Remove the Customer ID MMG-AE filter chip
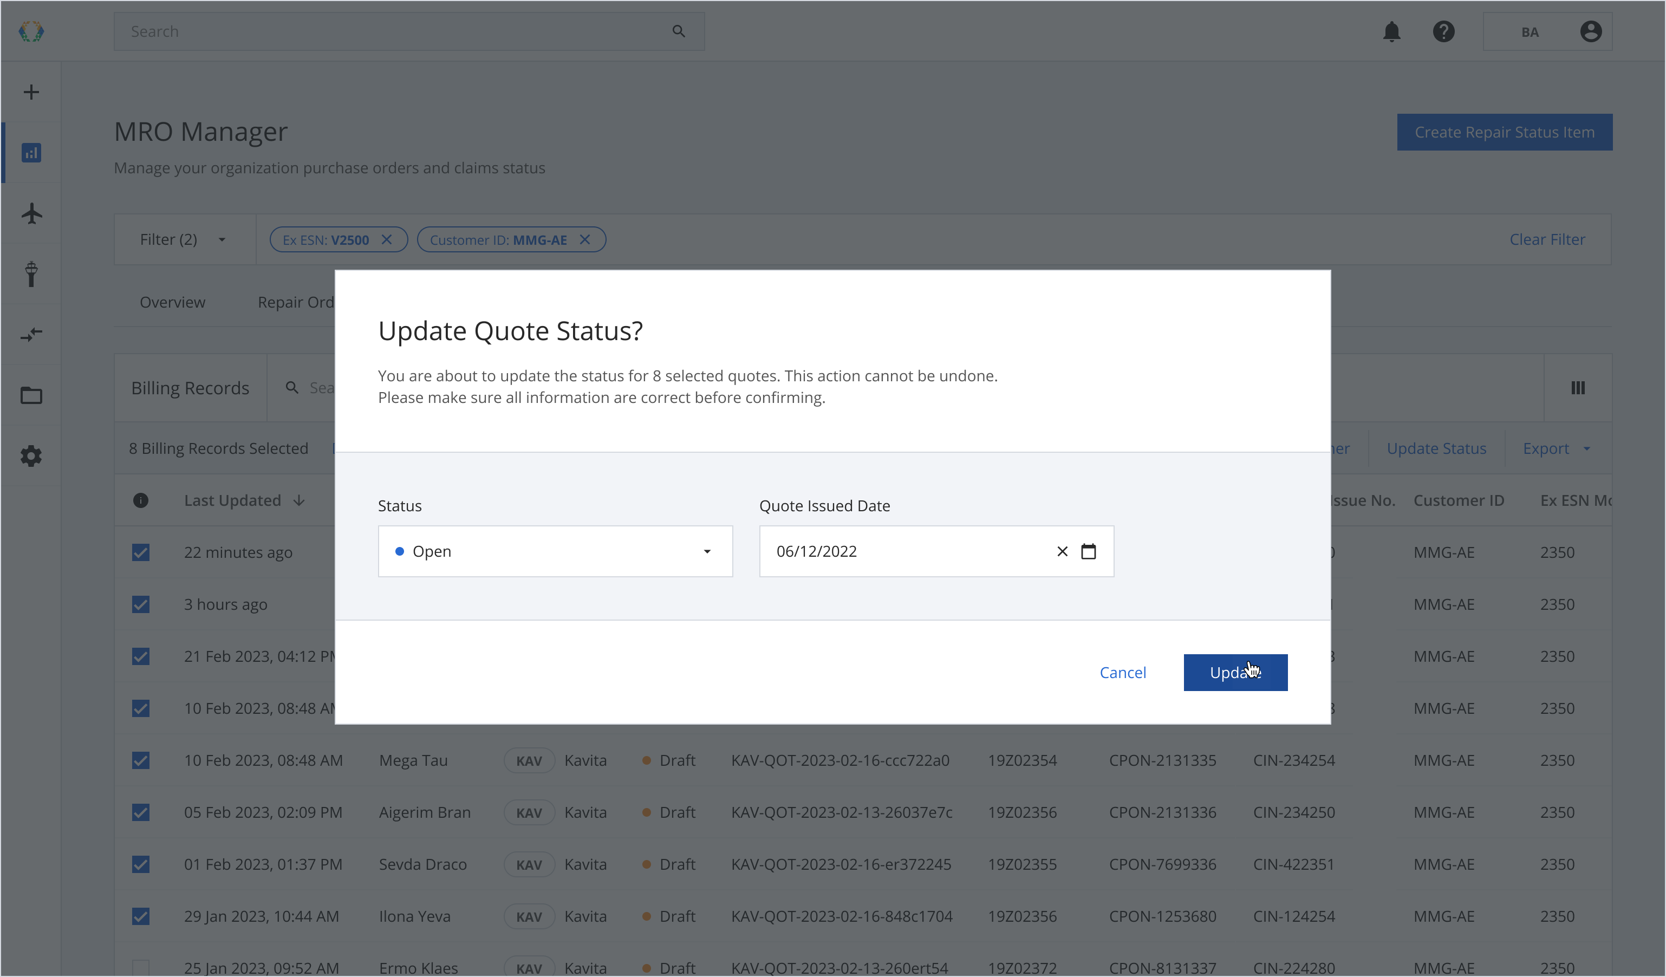Screen dimensions: 1666x977 [x=584, y=239]
